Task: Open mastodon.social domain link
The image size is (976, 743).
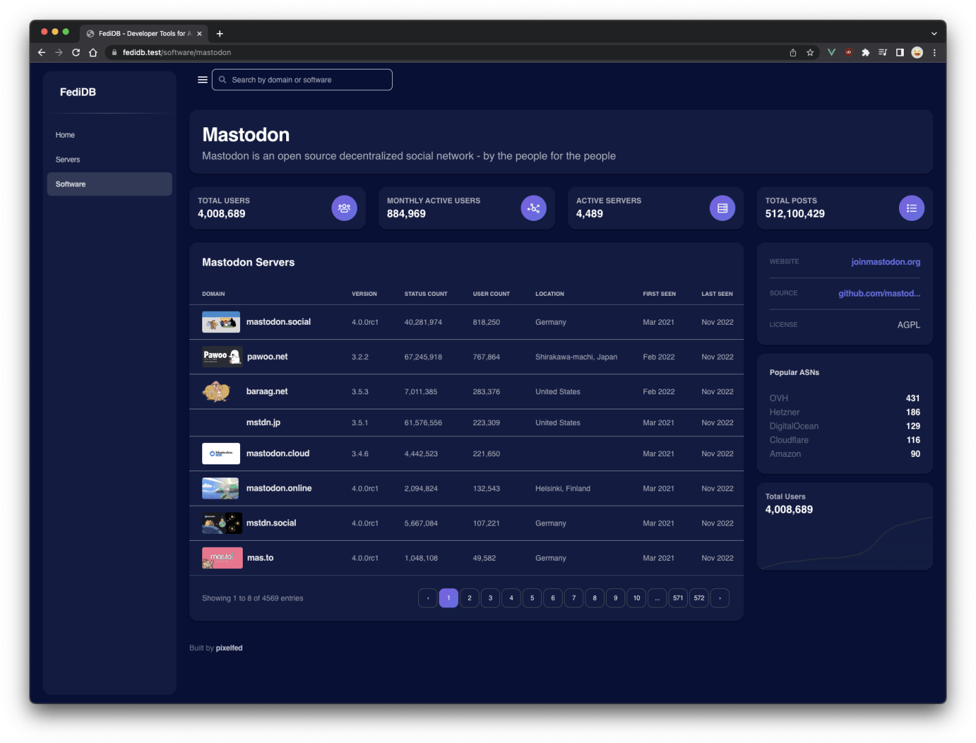Action: point(279,322)
